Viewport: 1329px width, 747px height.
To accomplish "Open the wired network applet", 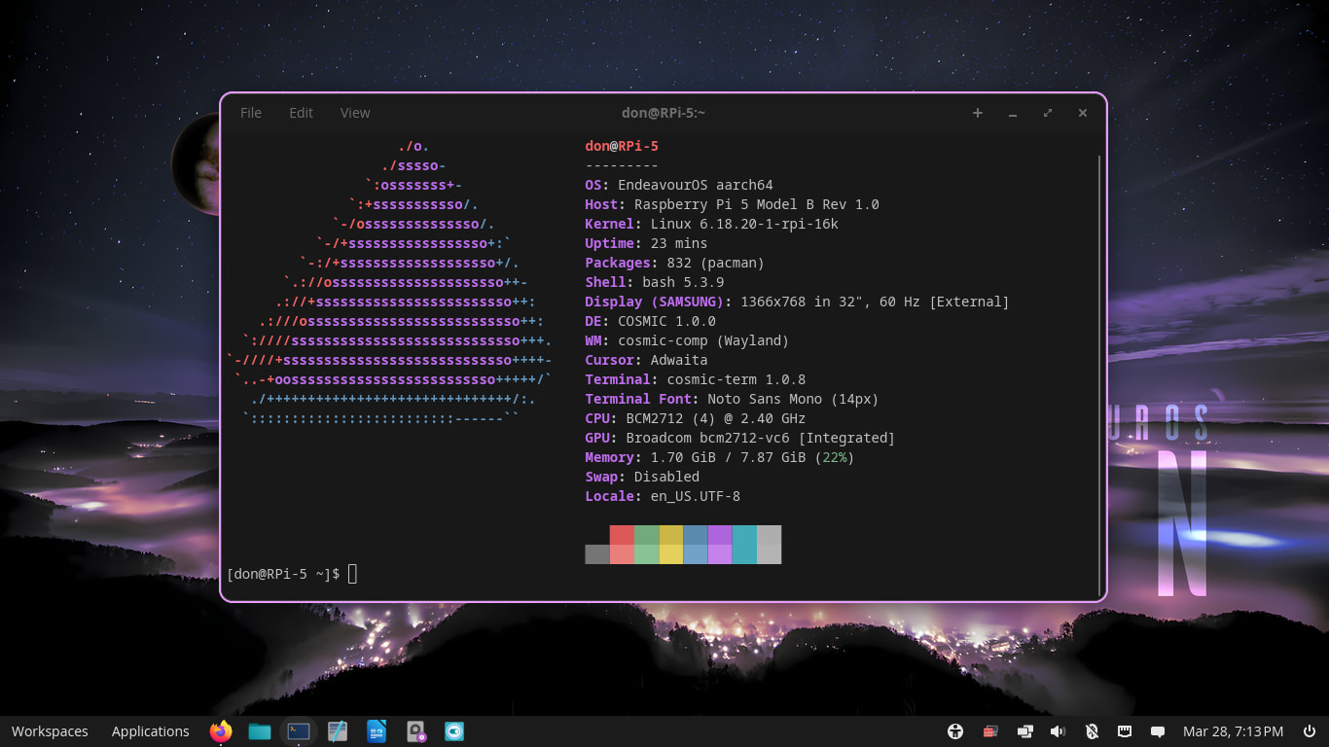I will pos(1125,731).
